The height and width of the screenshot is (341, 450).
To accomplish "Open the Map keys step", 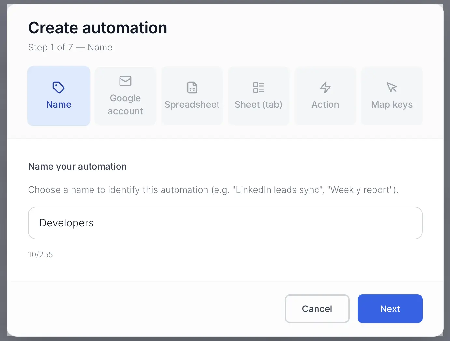I will coord(392,96).
